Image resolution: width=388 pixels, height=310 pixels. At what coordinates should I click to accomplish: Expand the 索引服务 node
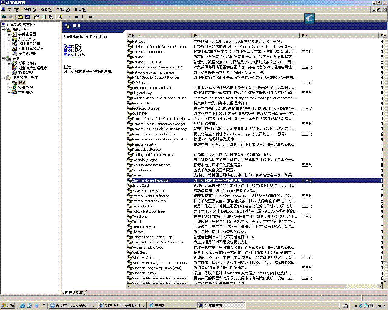(9, 92)
